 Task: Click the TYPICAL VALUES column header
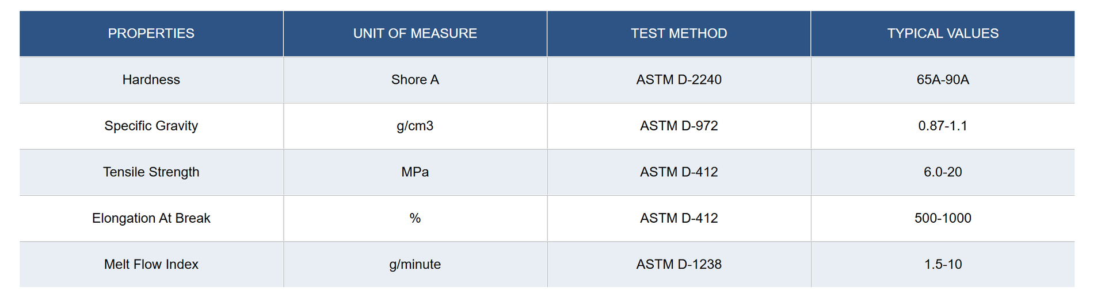[x=943, y=33]
